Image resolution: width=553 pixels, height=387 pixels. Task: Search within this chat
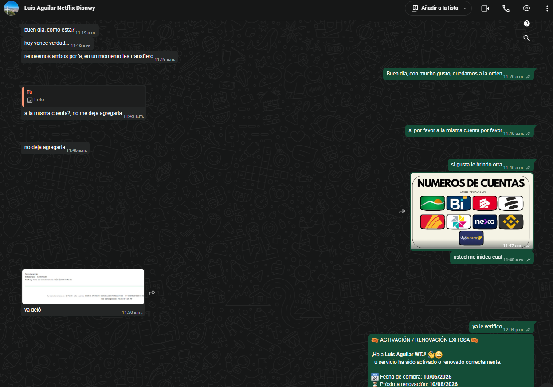(x=527, y=38)
